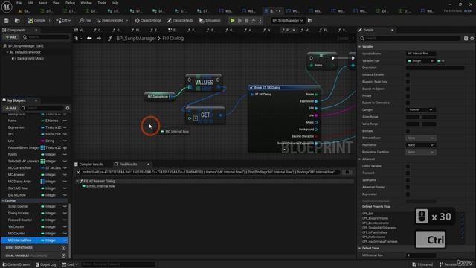Add a new Local Variable with plus icon
476x268 pixels.
click(64, 255)
